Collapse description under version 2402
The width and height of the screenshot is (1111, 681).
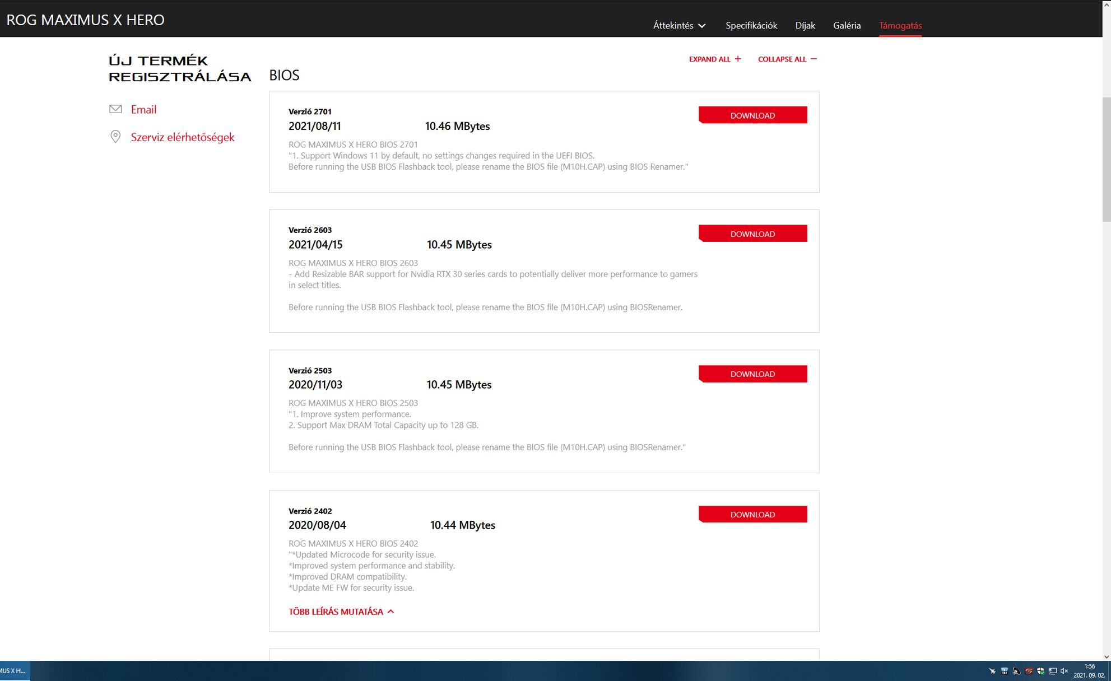click(341, 612)
